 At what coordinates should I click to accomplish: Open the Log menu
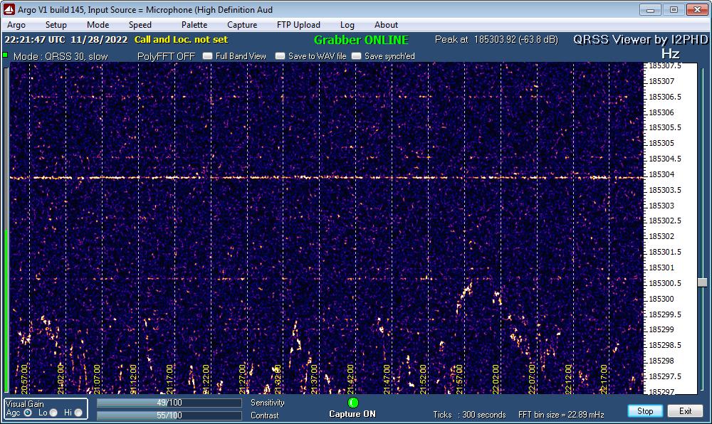click(x=347, y=25)
